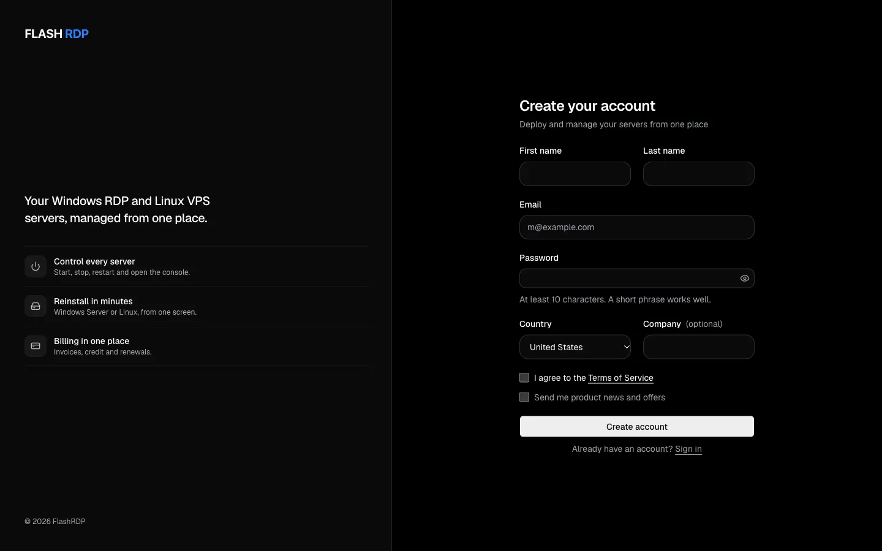Follow the Sign in link
The height and width of the screenshot is (551, 882).
click(x=688, y=449)
